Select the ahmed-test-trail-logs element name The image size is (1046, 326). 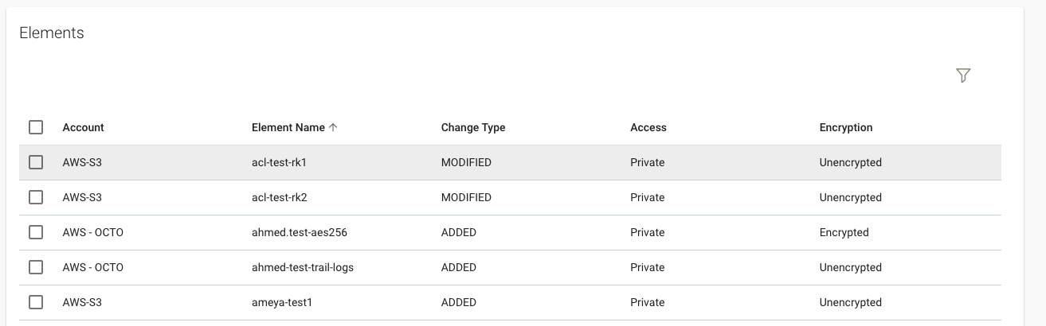tap(303, 267)
